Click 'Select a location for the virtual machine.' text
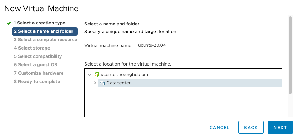Screen dimensions: 296x137 128,64
